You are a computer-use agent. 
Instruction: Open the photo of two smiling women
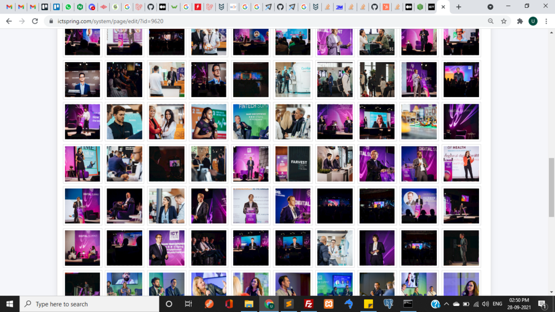click(x=167, y=122)
